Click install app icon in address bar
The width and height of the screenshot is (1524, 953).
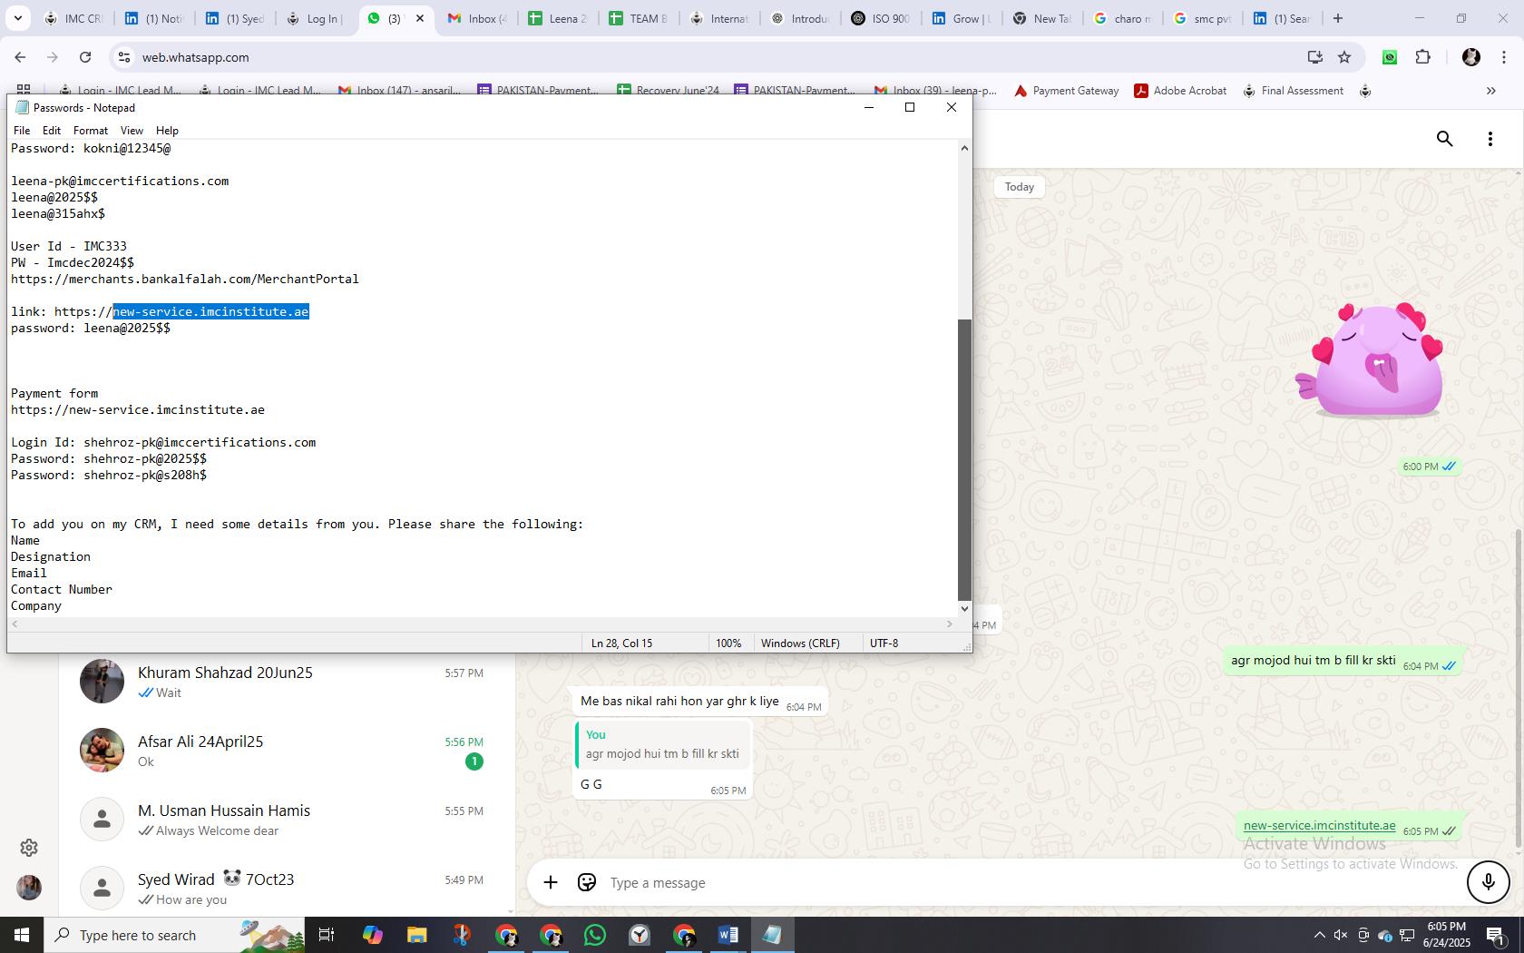point(1314,57)
